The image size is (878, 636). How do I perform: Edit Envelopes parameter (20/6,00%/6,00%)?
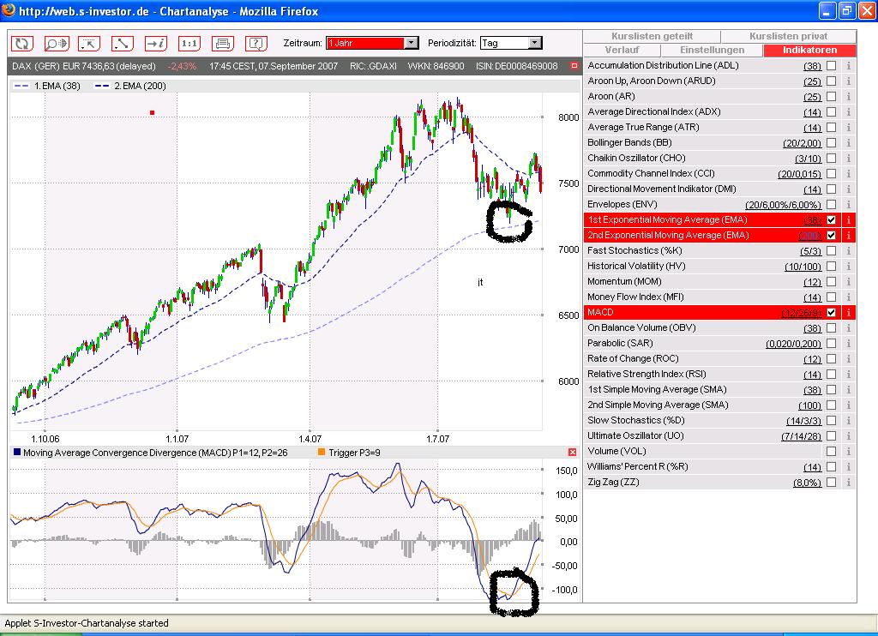[x=784, y=205]
